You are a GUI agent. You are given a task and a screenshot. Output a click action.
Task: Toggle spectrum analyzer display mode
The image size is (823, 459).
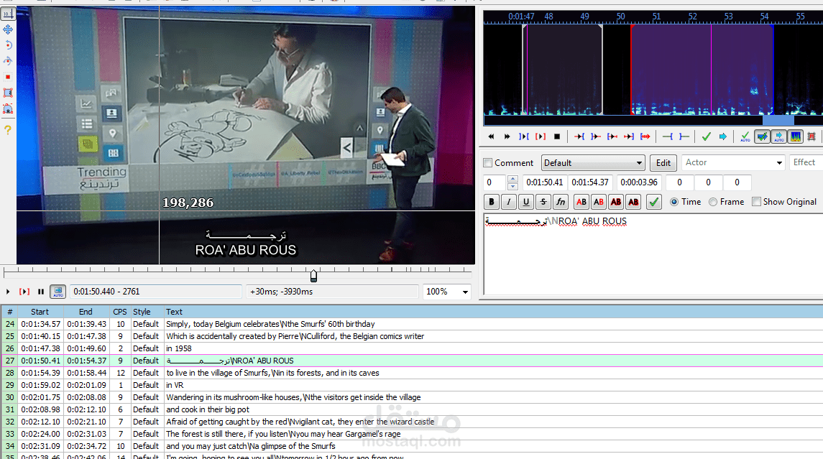(796, 136)
